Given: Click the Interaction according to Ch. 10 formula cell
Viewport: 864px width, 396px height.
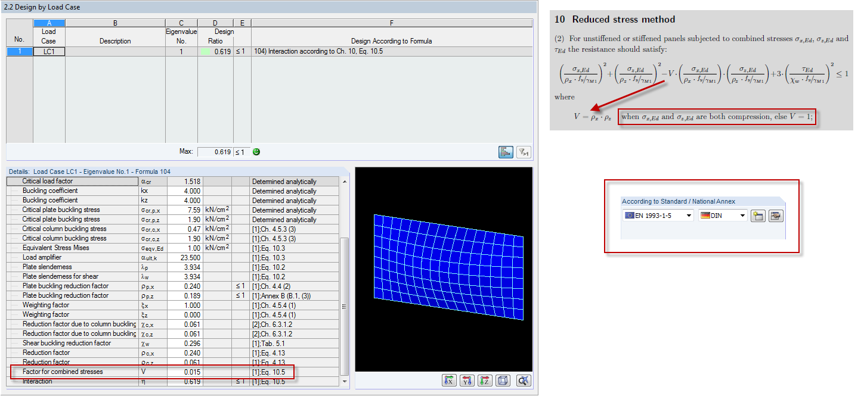Looking at the screenshot, I should (x=392, y=52).
